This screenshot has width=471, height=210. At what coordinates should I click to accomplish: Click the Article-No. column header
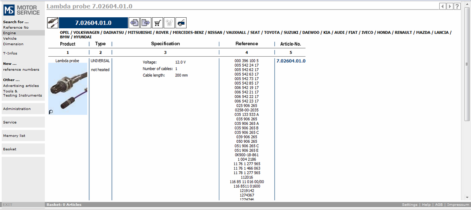tap(291, 44)
